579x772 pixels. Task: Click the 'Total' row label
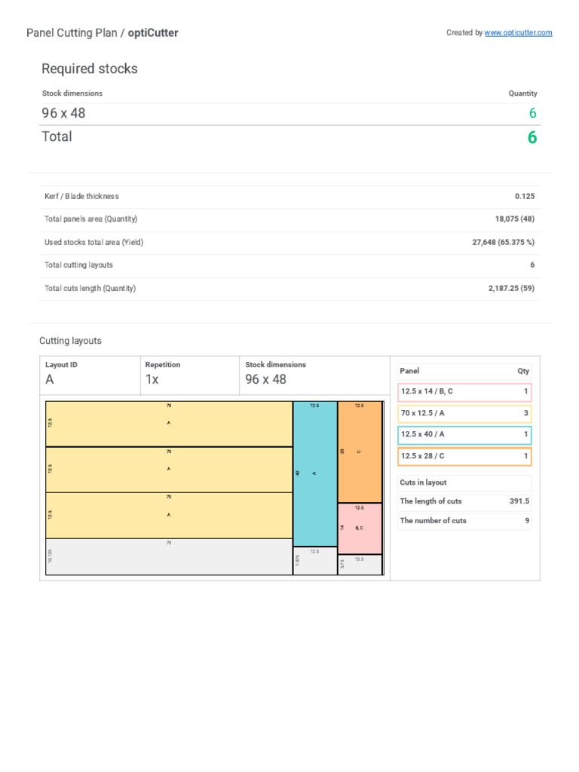coord(57,136)
